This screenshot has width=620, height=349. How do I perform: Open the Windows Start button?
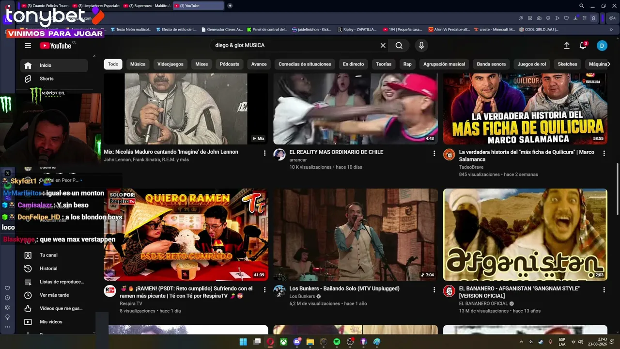243,342
